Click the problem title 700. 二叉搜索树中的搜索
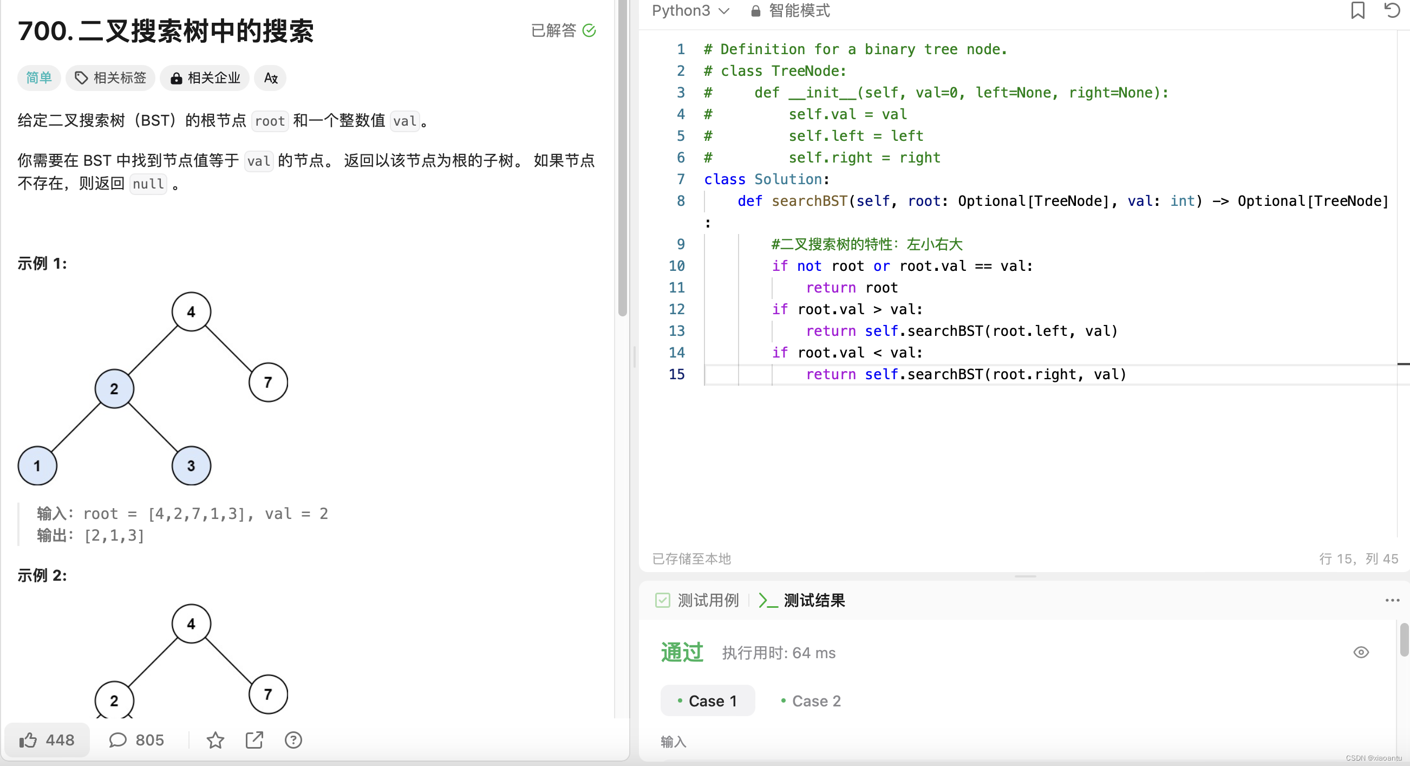Viewport: 1410px width, 766px height. 166,30
